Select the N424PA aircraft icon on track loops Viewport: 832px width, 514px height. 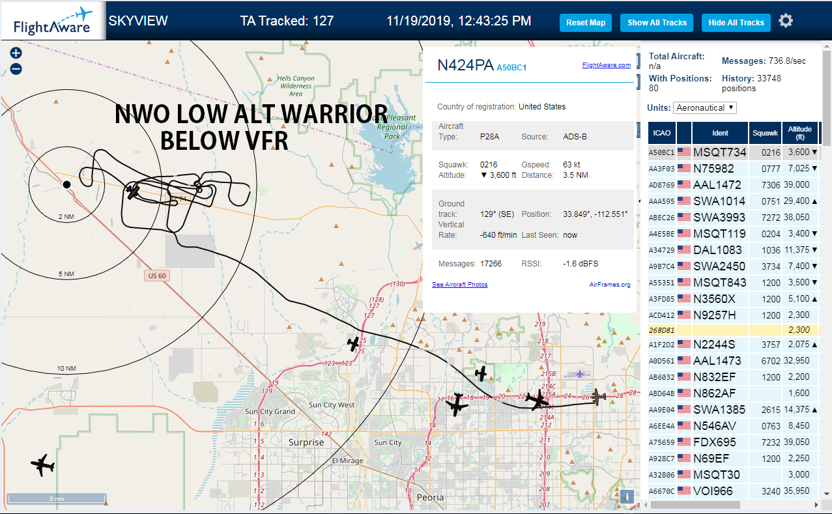coord(133,192)
